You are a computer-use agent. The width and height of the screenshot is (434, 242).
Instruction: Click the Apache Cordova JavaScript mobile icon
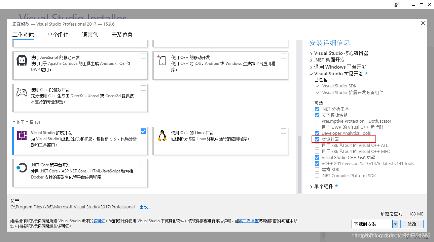22,61
